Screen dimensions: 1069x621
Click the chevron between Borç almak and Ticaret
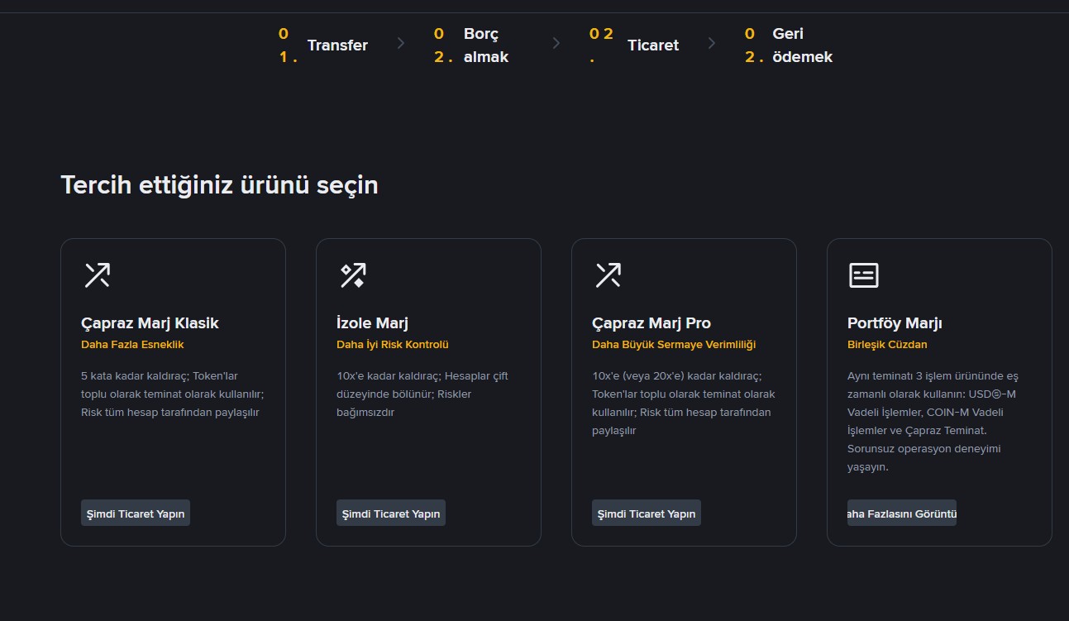[x=556, y=45]
